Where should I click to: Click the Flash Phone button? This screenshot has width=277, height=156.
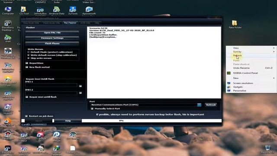52,43
